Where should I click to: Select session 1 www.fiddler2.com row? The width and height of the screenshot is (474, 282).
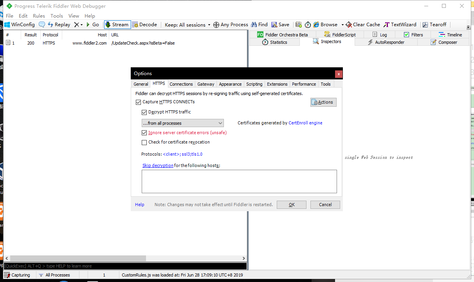click(x=125, y=43)
